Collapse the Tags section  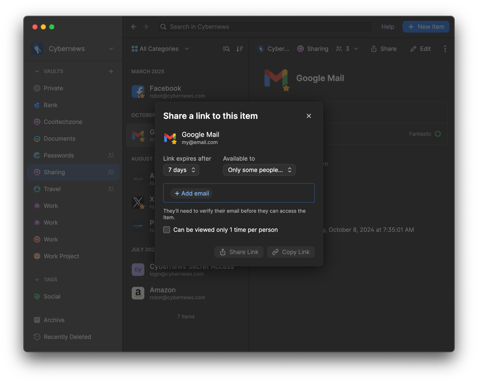click(37, 280)
